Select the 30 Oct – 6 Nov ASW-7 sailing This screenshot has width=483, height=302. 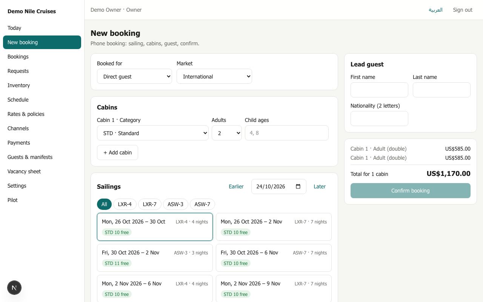point(274,258)
